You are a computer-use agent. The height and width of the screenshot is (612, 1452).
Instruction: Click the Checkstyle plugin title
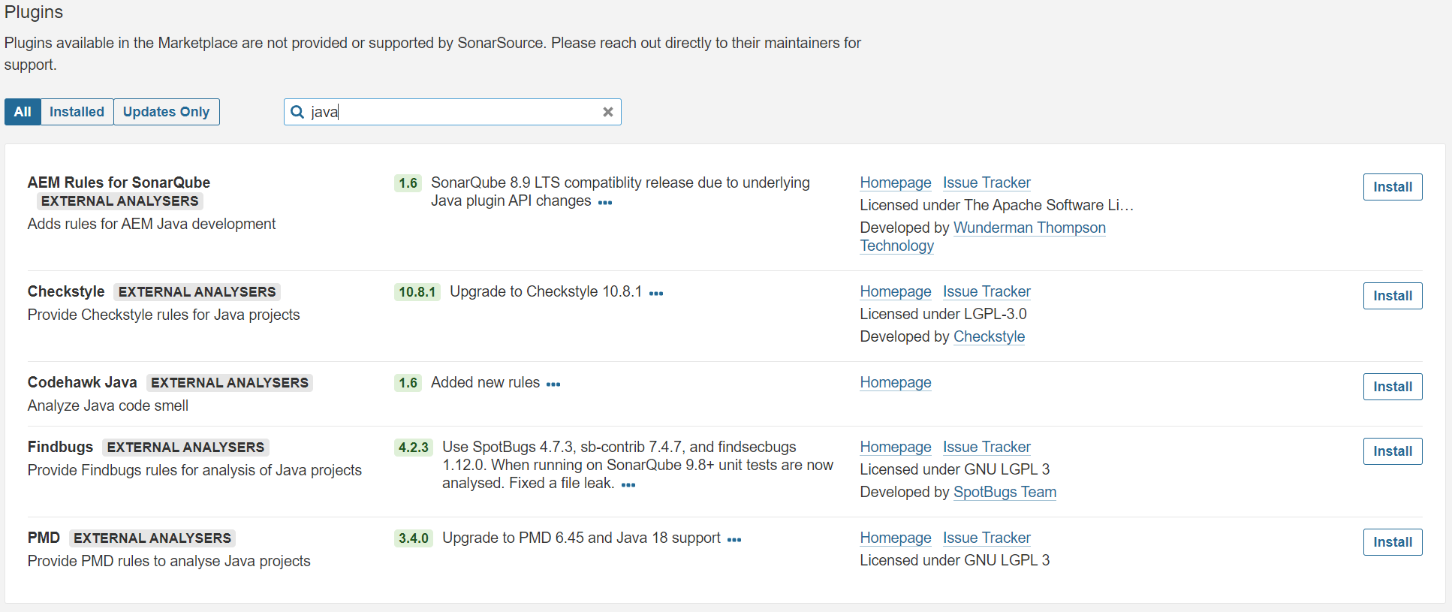66,291
